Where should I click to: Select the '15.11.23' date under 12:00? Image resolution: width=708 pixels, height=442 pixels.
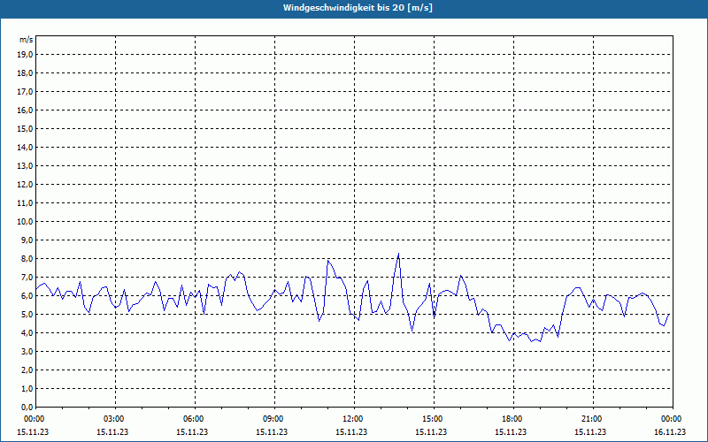pyautogui.click(x=351, y=431)
